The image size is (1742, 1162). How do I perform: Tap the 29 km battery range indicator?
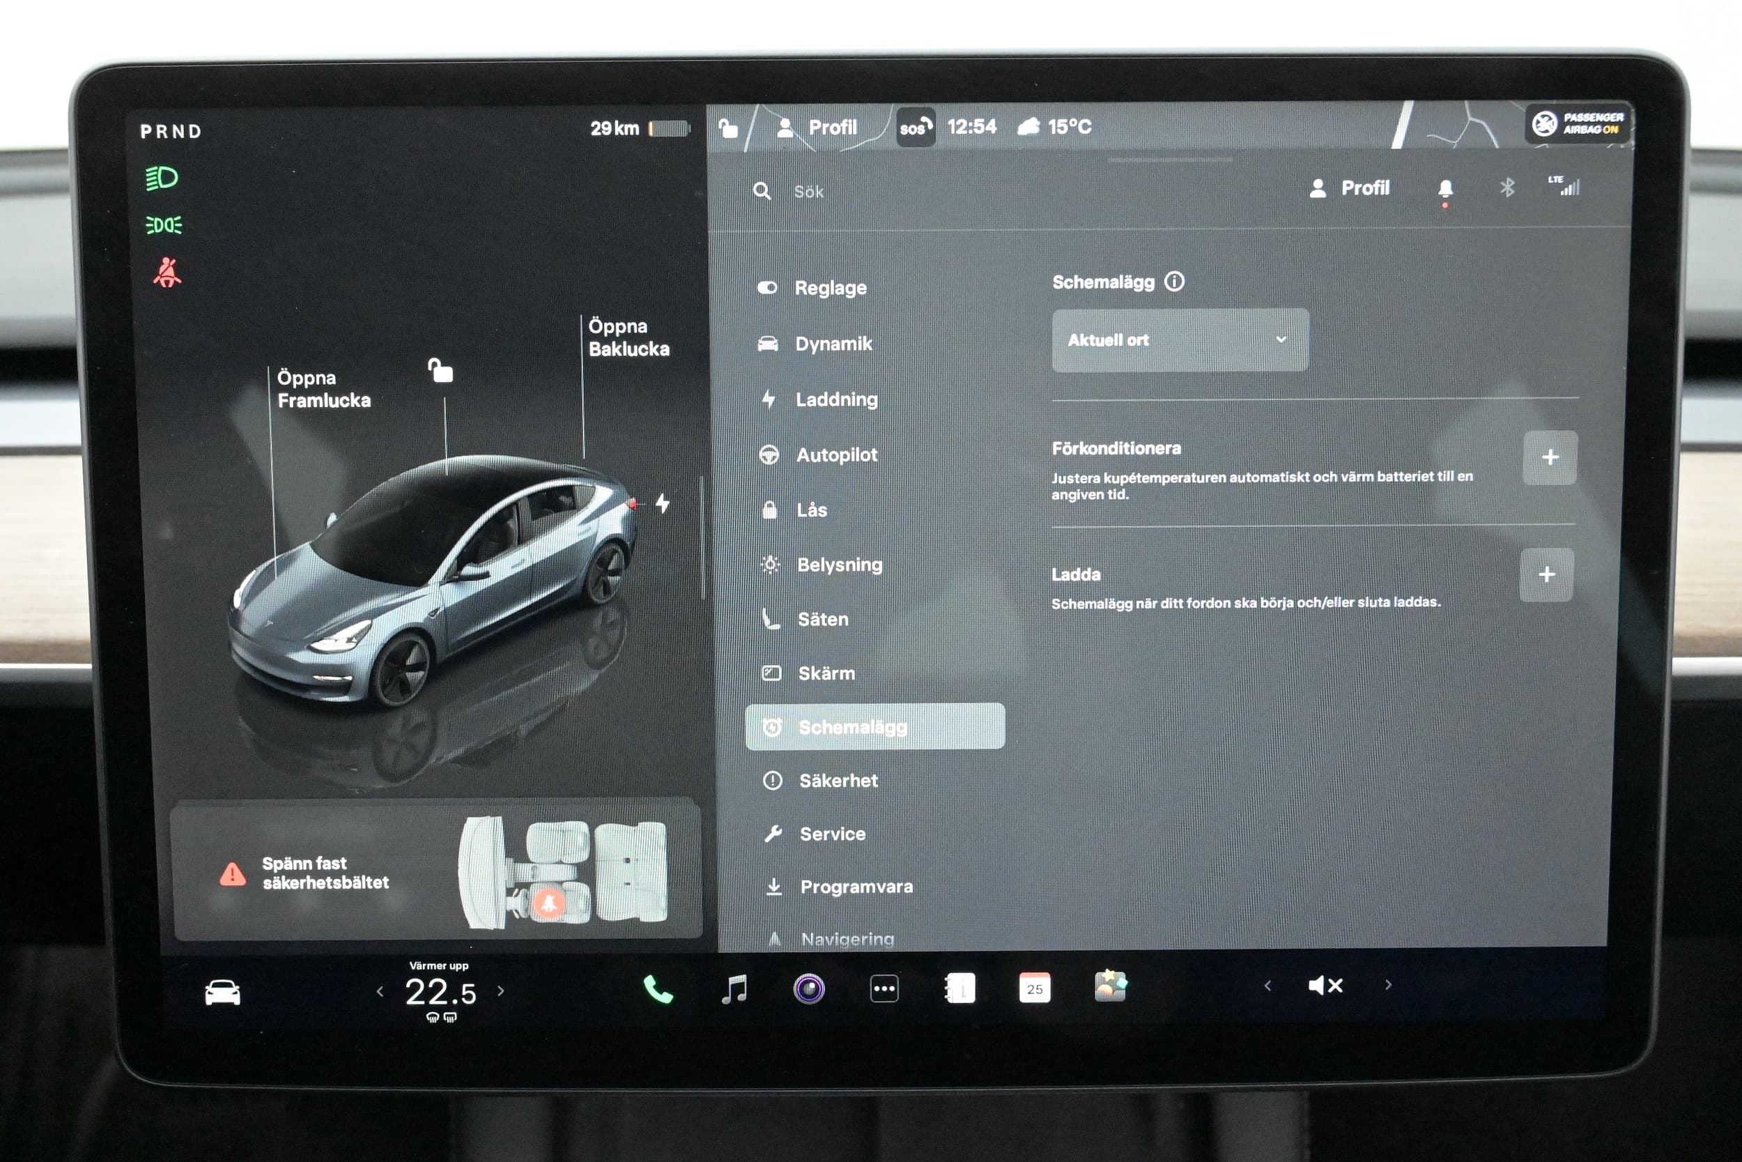[x=640, y=129]
